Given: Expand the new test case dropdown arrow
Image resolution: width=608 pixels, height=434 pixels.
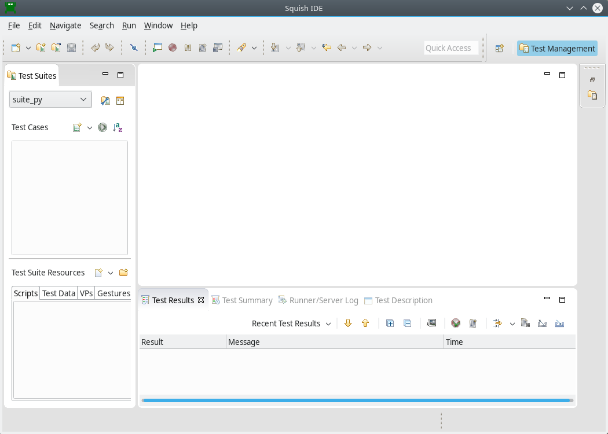Looking at the screenshot, I should (x=90, y=127).
